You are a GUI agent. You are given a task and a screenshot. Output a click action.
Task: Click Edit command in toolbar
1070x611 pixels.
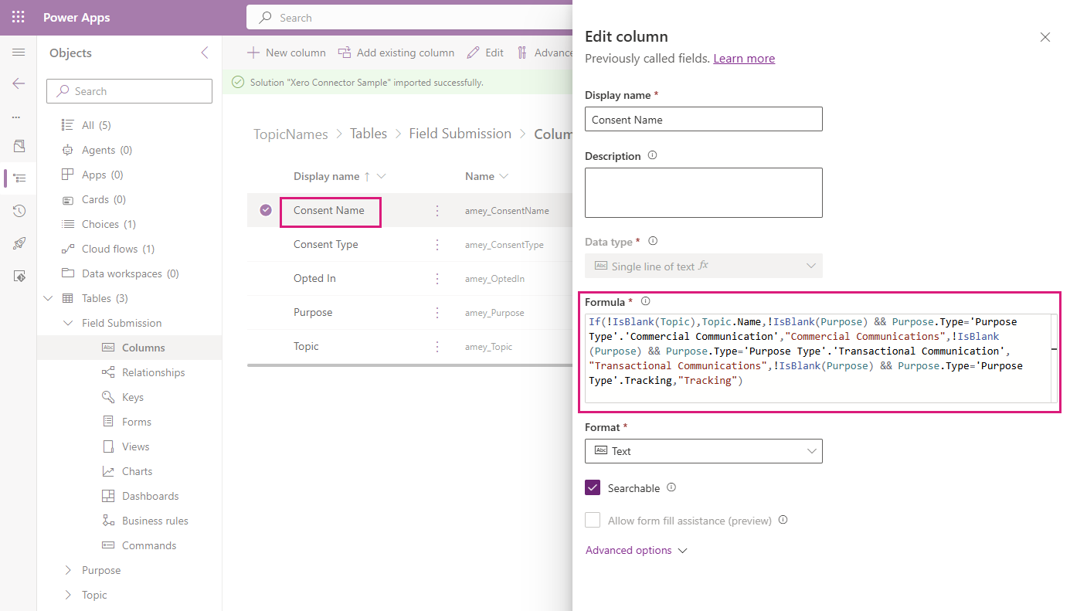[486, 53]
